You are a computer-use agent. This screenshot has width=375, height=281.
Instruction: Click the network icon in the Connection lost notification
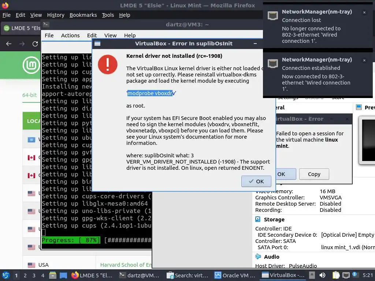click(272, 15)
